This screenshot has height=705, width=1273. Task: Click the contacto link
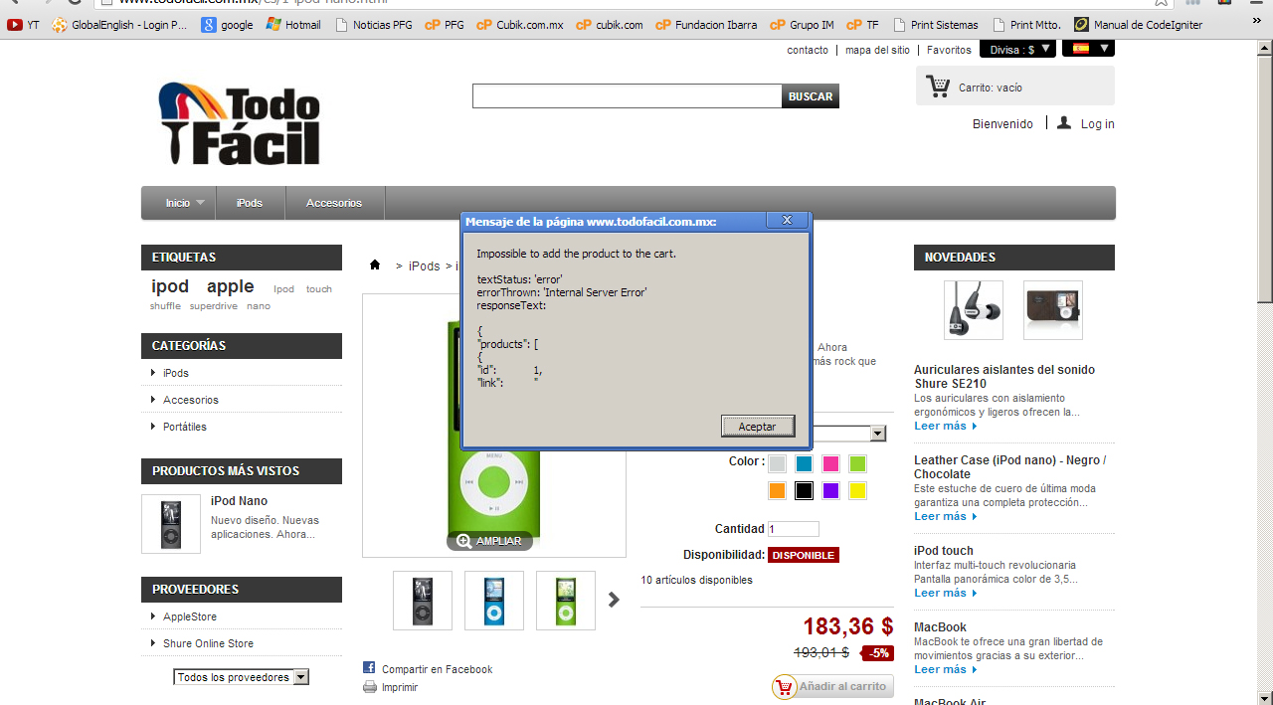pos(808,50)
